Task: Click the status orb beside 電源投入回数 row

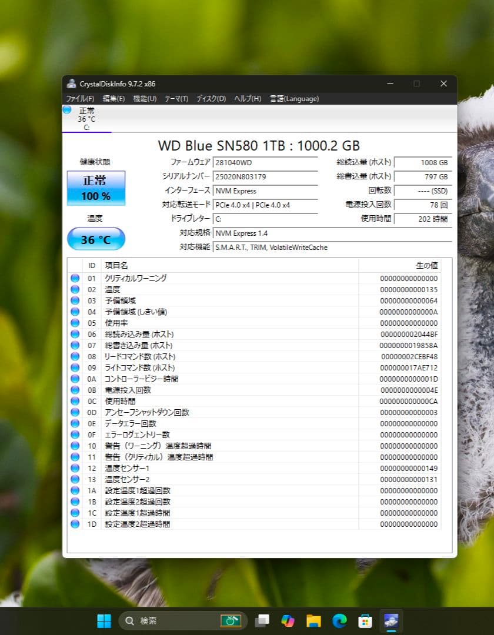Action: pyautogui.click(x=75, y=390)
